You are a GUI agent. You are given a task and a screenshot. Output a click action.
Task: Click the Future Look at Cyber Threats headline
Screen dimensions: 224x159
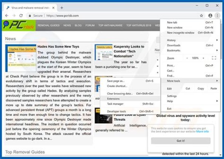pyautogui.click(x=130, y=117)
